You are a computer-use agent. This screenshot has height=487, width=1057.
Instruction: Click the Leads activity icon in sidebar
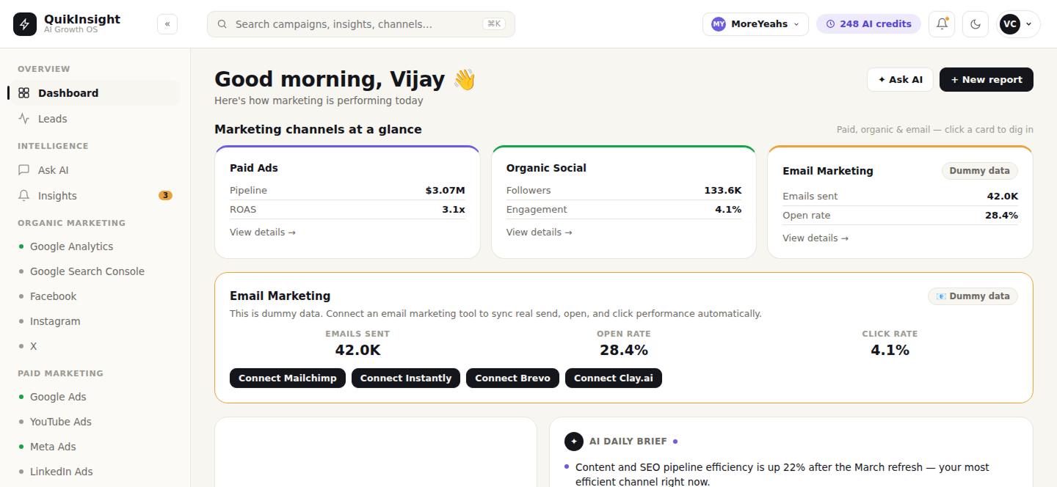(x=23, y=119)
